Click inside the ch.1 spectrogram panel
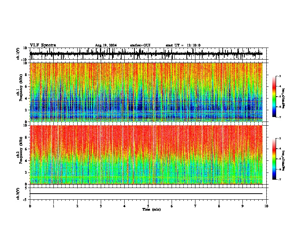Image resolution: width=300 pixels, height=231 pixels. tap(146, 92)
